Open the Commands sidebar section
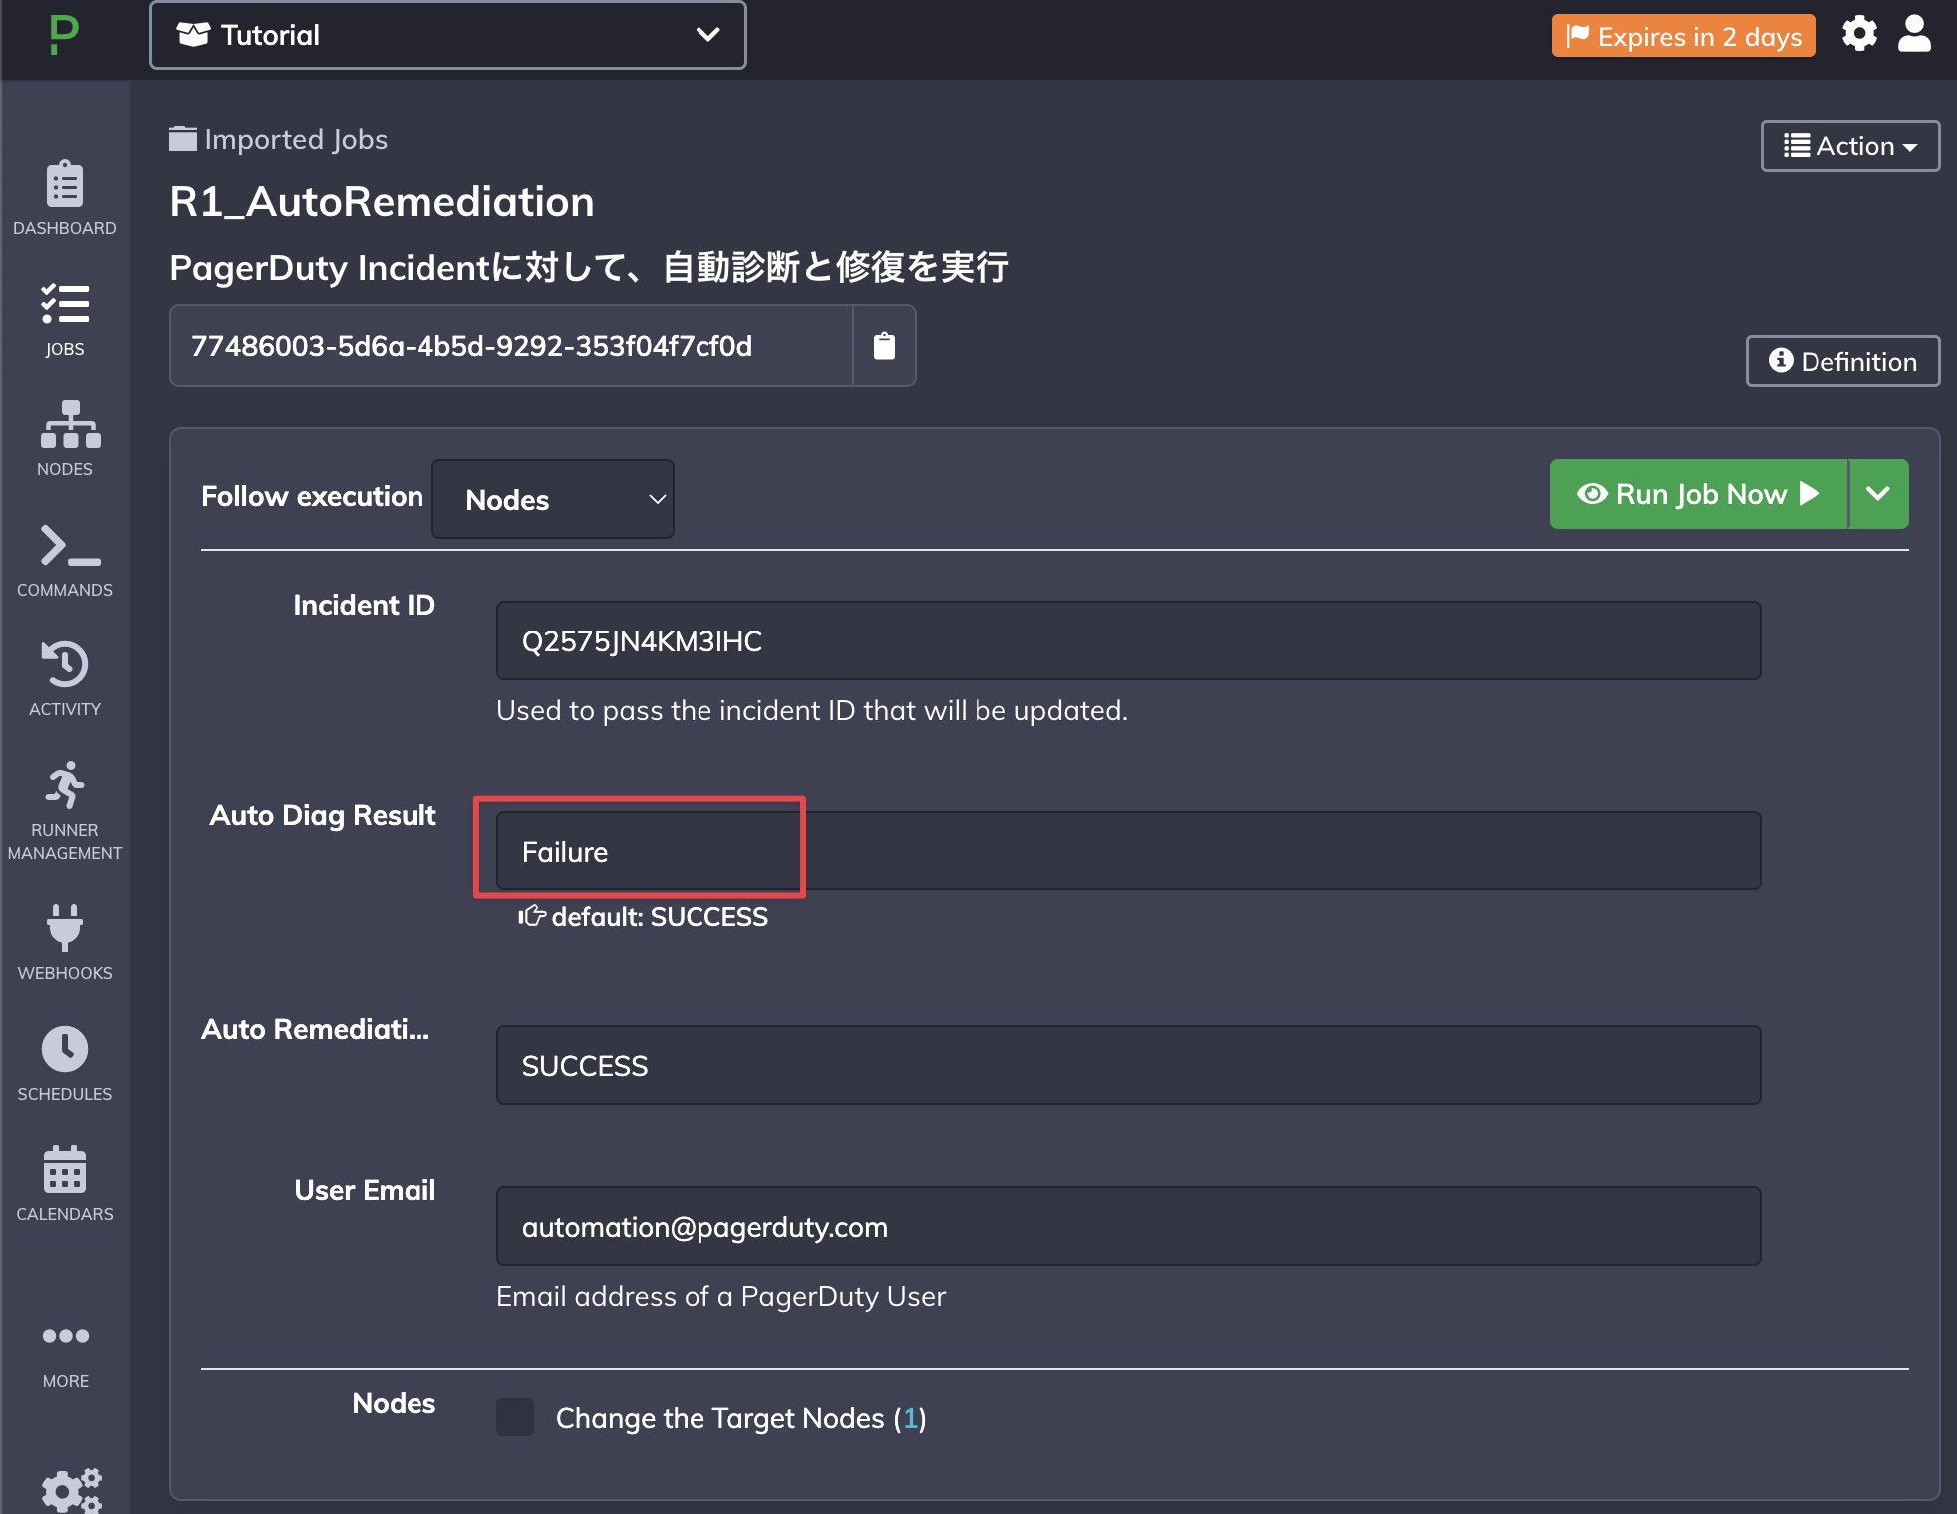 coord(65,560)
